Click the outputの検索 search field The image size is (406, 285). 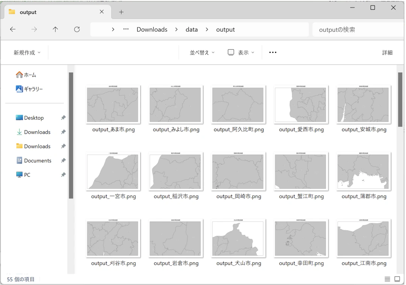(x=357, y=29)
